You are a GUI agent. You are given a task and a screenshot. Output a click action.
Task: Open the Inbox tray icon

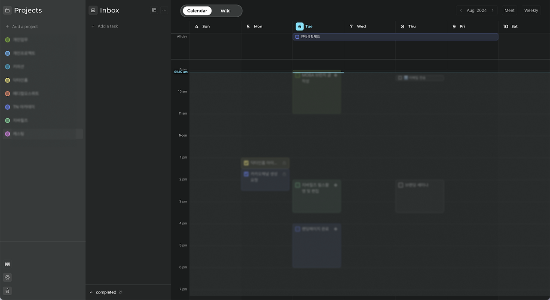[x=93, y=10]
